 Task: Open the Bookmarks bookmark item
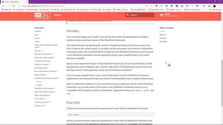pyautogui.click(x=6, y=10)
